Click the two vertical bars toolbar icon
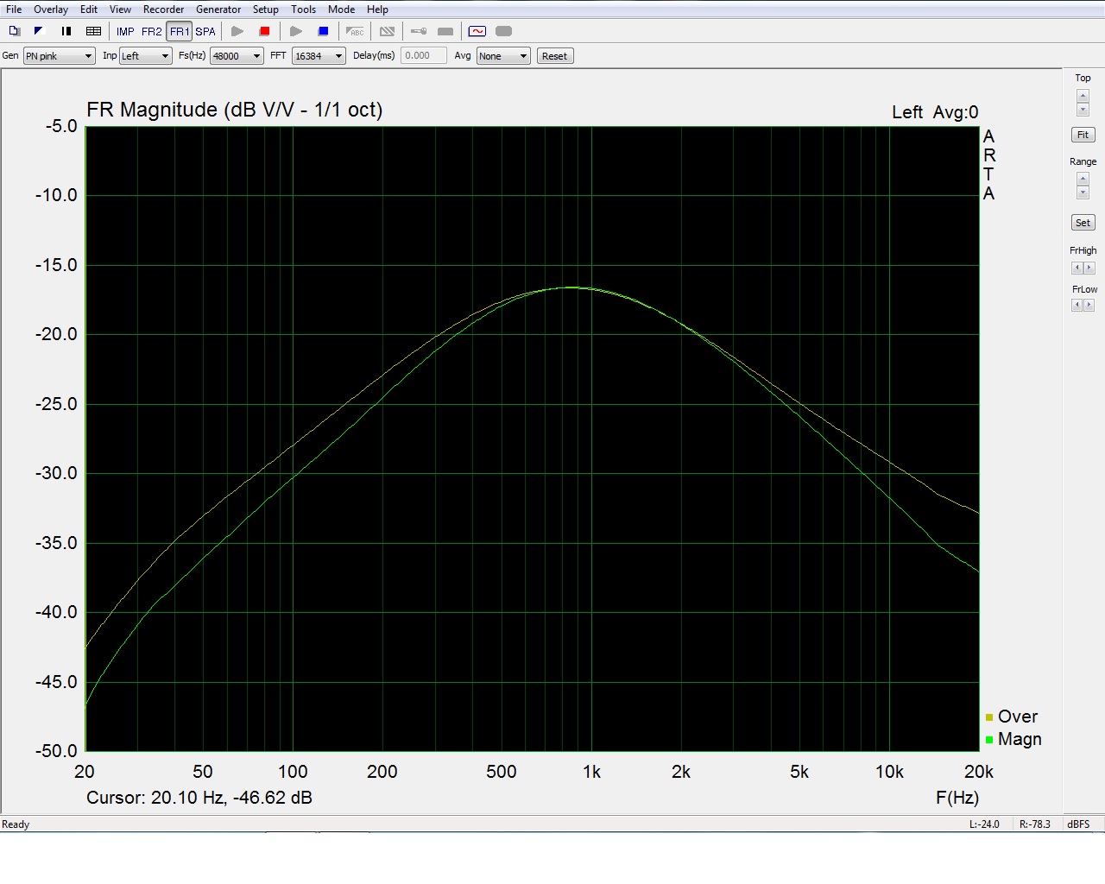 pyautogui.click(x=66, y=31)
